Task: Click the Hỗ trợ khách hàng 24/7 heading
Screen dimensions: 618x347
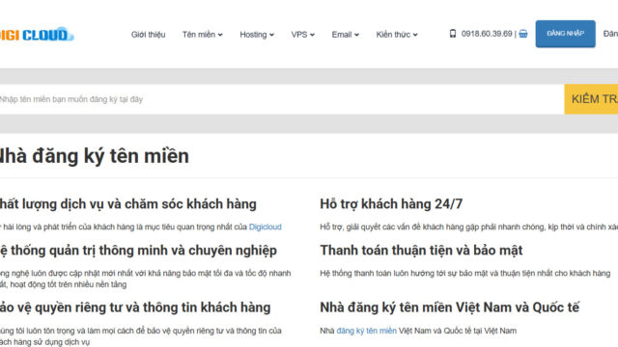Action: tap(391, 203)
